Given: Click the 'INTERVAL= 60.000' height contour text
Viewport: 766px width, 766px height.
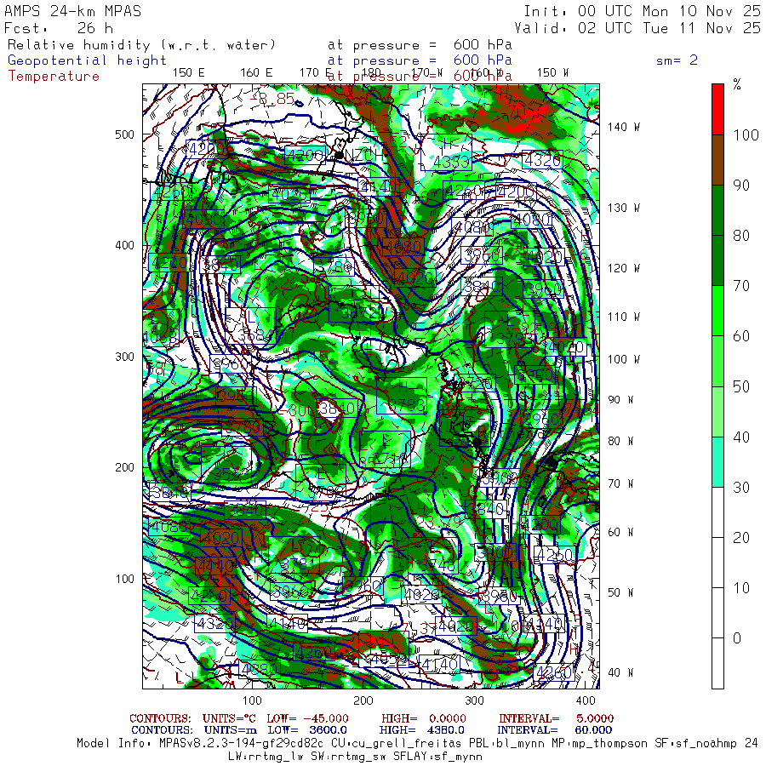Looking at the screenshot, I should [554, 730].
